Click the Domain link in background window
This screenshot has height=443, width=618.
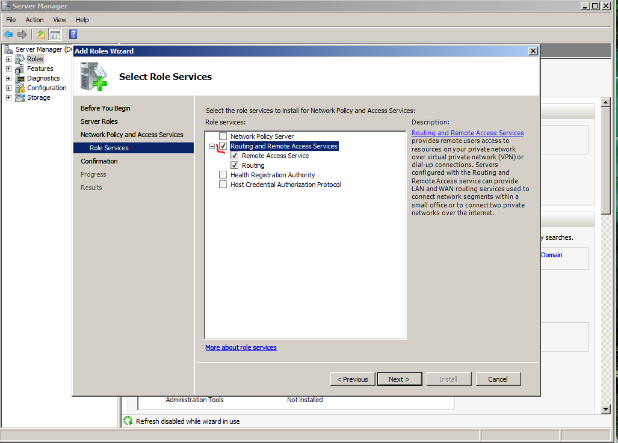[x=551, y=255]
